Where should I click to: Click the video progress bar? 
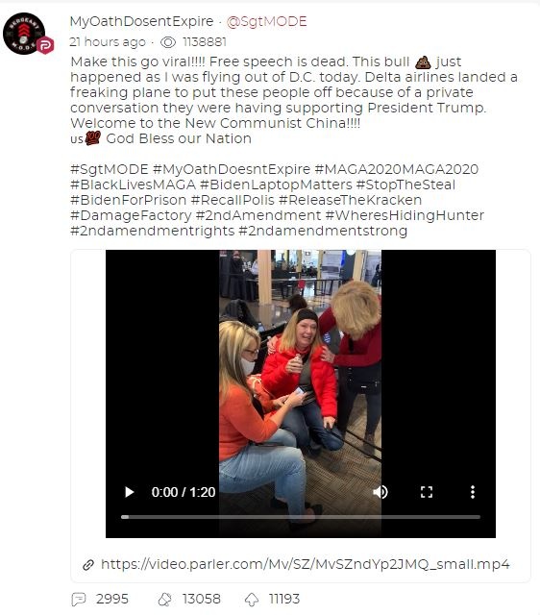point(301,517)
